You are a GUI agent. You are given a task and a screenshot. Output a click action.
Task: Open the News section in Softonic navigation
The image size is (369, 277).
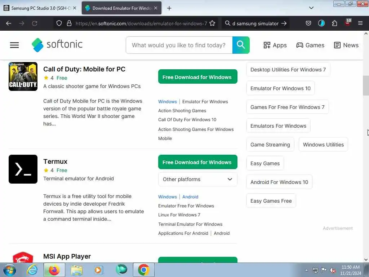346,45
